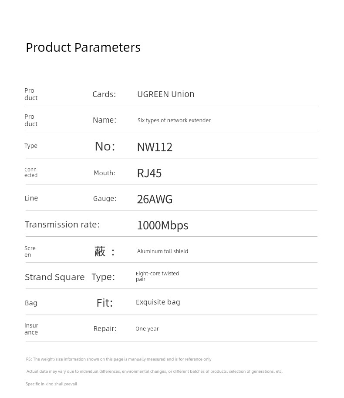Select the 26AWG line gauge value
This screenshot has height=398, width=344.
pyautogui.click(x=155, y=199)
